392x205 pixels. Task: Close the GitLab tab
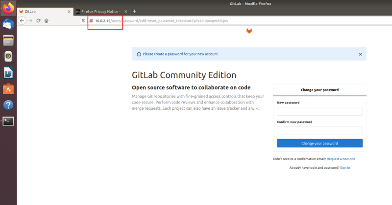click(x=69, y=11)
